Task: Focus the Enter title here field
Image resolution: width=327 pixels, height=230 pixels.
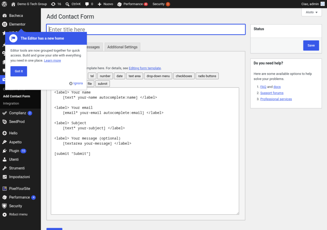Action: [x=146, y=29]
